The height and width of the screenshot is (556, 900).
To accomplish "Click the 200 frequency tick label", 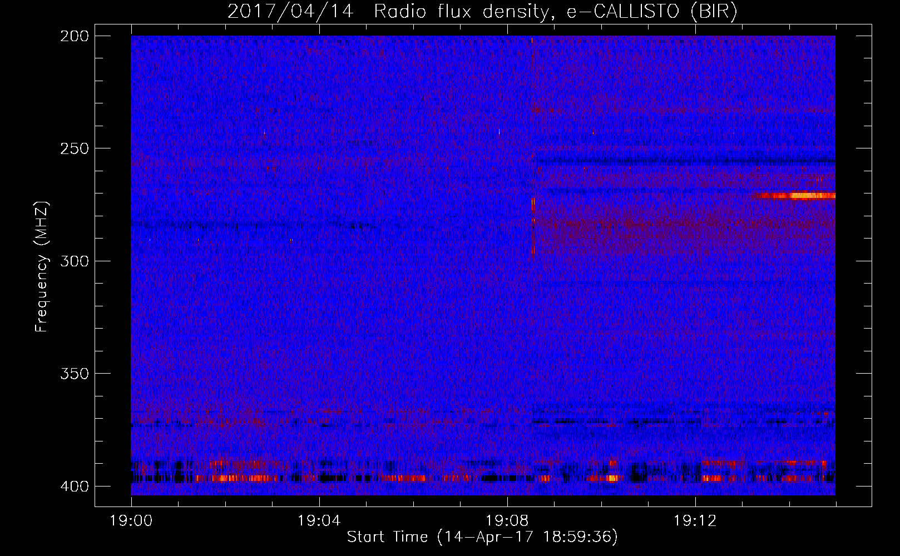I will click(75, 36).
